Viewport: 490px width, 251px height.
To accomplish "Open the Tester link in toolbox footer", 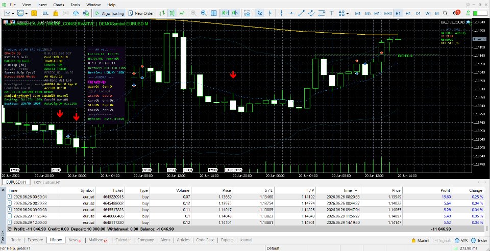I will pos(479,240).
